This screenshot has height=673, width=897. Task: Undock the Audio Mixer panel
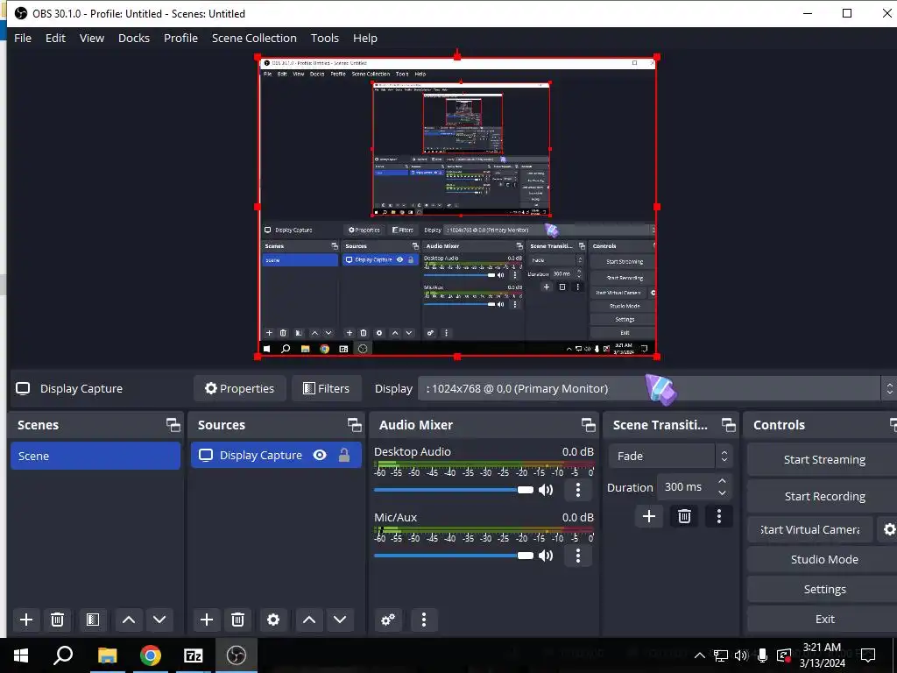pyautogui.click(x=588, y=425)
